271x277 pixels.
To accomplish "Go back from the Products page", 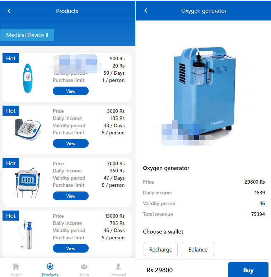I will (9, 11).
